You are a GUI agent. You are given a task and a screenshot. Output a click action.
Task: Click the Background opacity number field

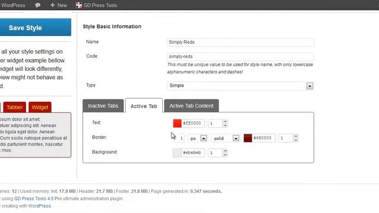click(x=216, y=153)
